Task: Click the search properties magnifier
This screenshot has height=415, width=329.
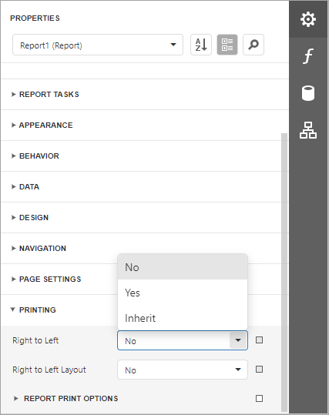Action: (x=253, y=45)
